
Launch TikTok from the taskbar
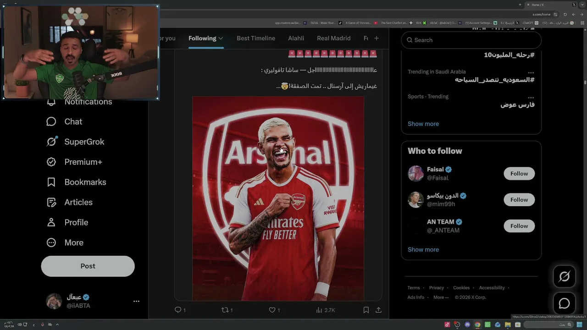tap(447, 324)
